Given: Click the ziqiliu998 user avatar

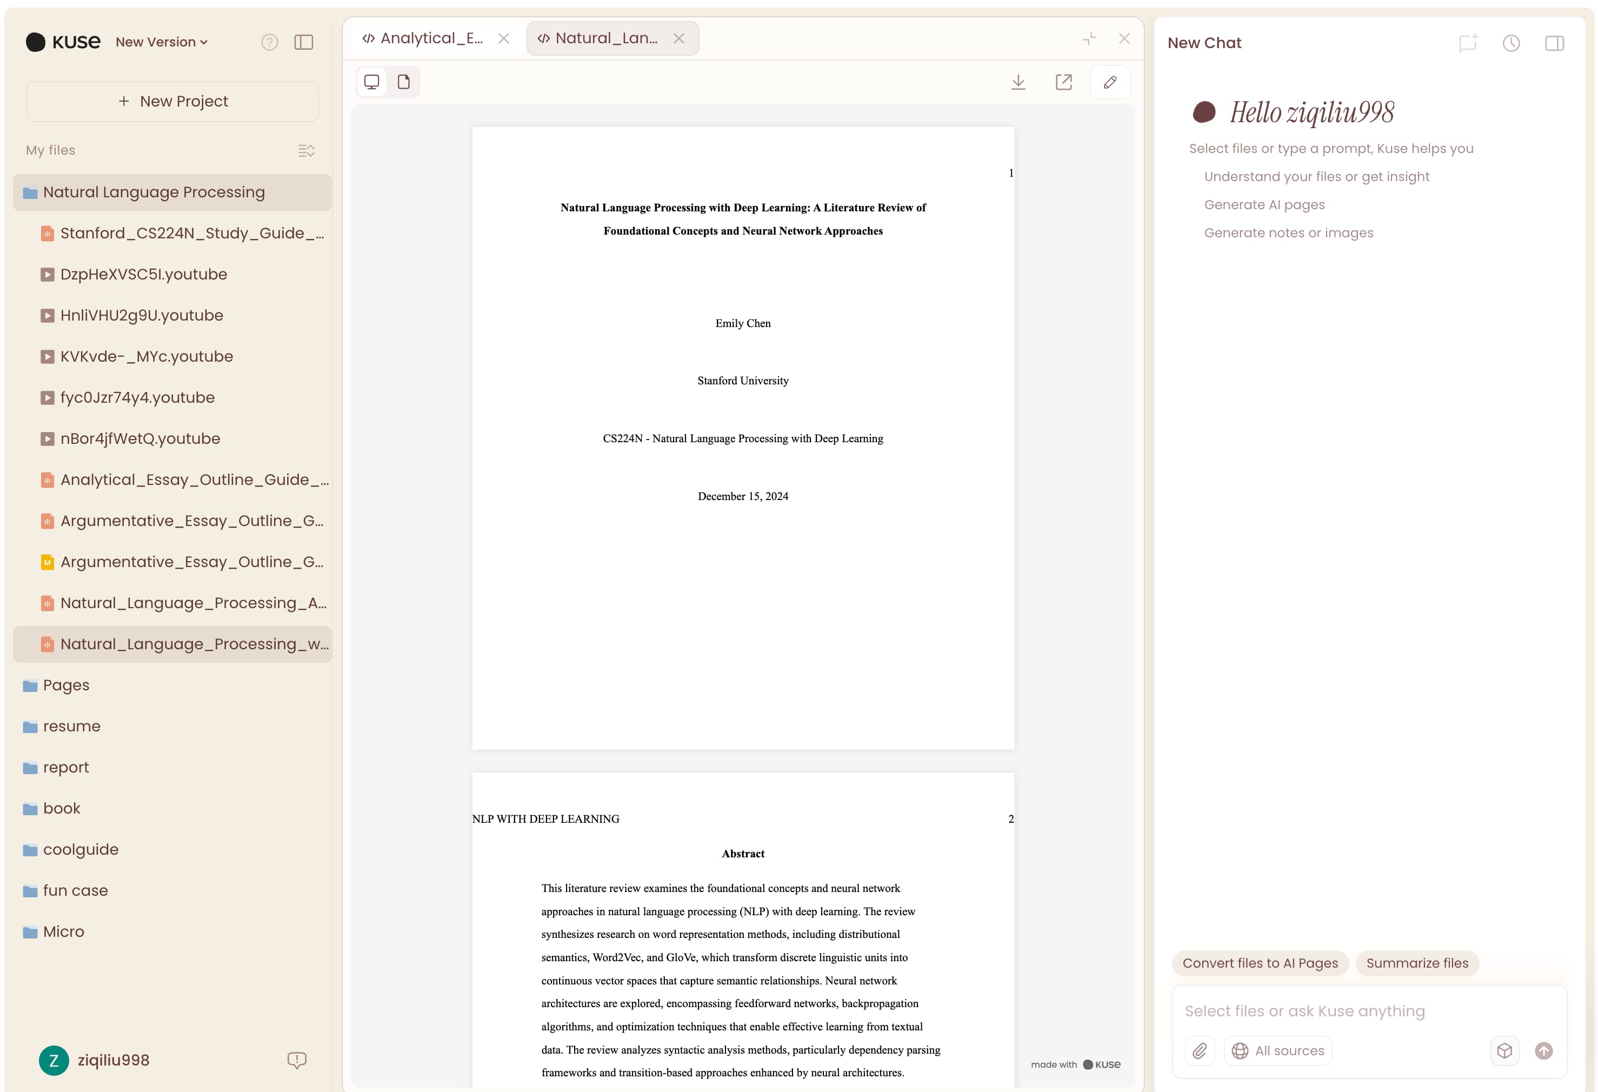Looking at the screenshot, I should 54,1060.
